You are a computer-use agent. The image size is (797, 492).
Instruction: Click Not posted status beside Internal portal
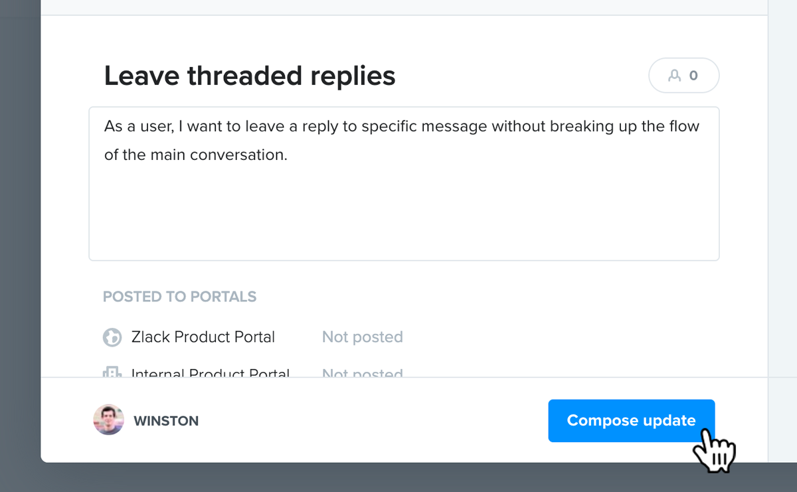tap(363, 372)
